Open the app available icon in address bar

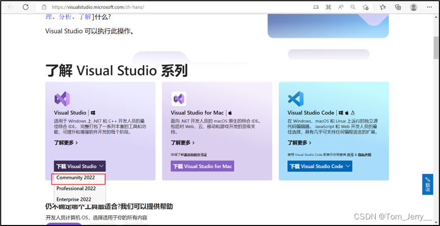pos(315,7)
